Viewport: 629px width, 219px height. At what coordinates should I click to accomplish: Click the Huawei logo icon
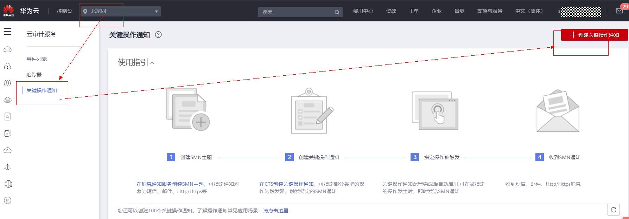[x=8, y=11]
